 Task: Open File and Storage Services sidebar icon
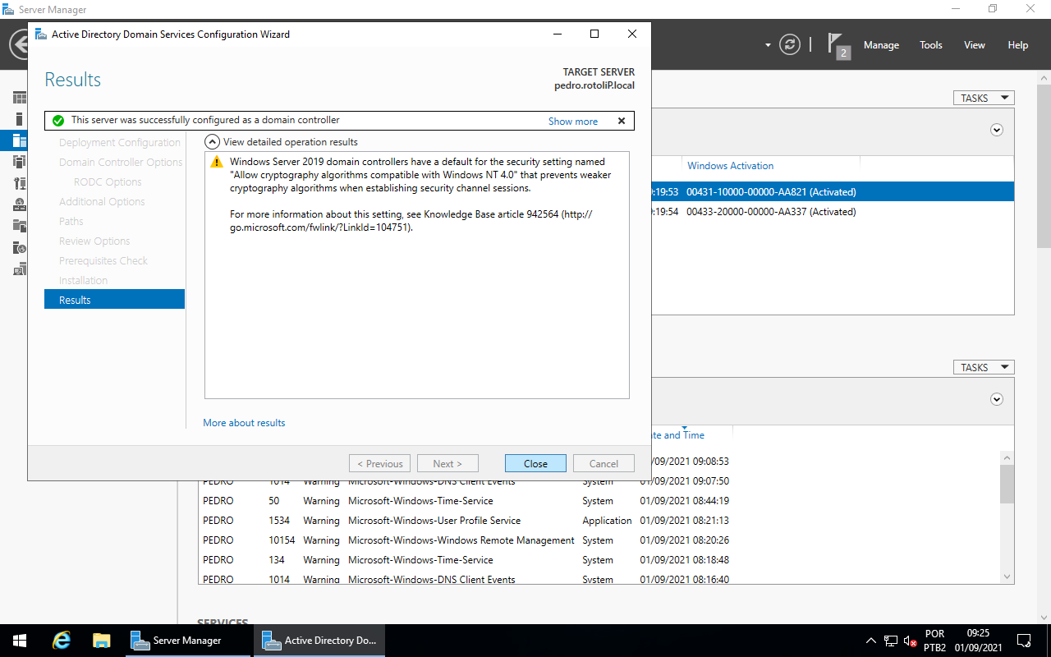coord(20,226)
